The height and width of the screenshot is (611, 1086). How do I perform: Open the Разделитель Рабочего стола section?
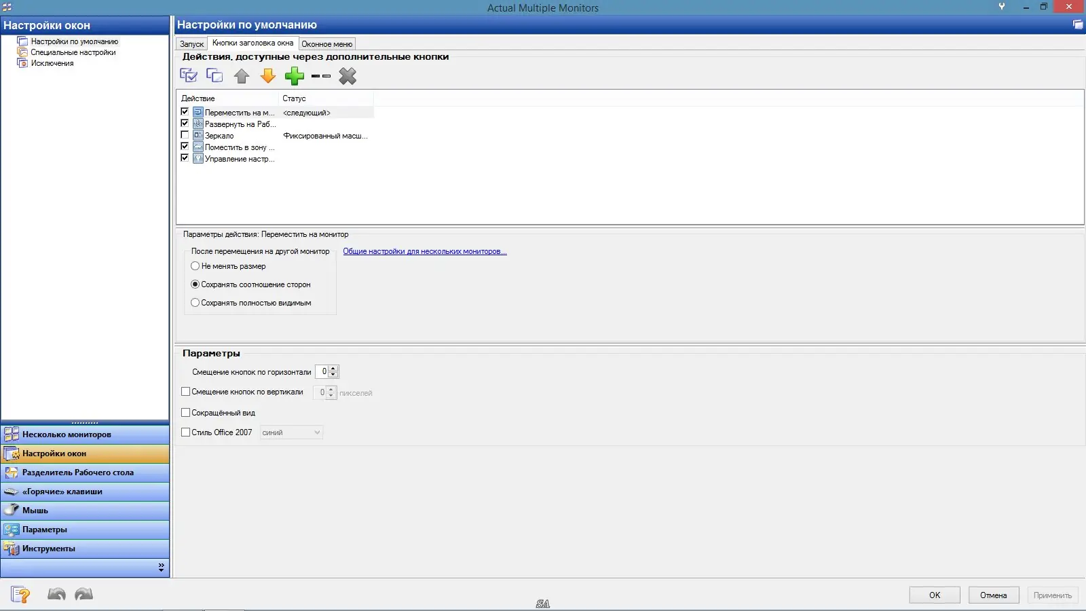[x=85, y=473]
